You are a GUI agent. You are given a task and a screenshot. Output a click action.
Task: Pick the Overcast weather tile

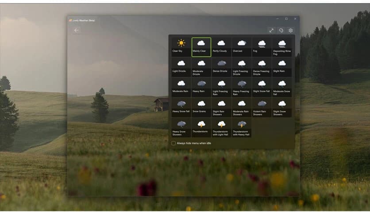[x=242, y=47]
